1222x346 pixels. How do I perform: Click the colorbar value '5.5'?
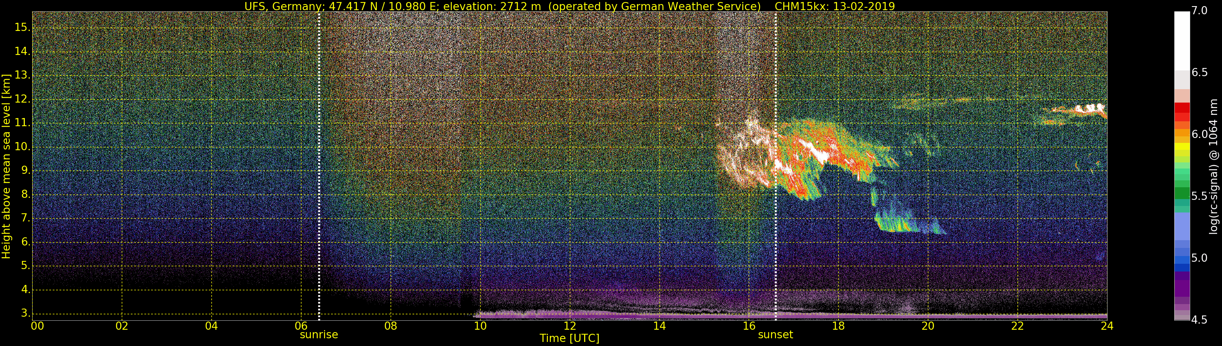pos(1199,196)
